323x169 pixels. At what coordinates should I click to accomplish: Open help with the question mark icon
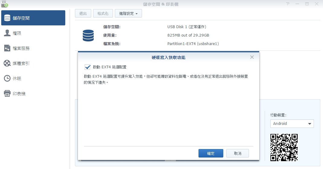coord(288,4)
